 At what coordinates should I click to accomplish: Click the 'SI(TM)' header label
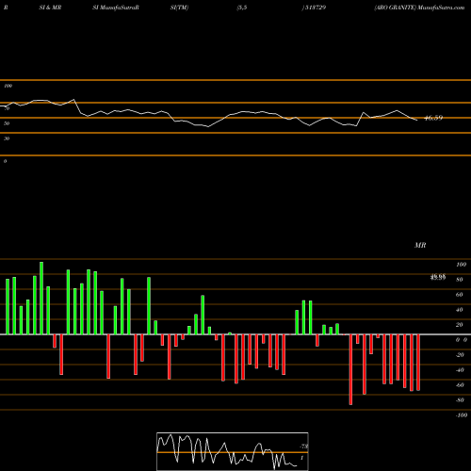click(x=179, y=8)
